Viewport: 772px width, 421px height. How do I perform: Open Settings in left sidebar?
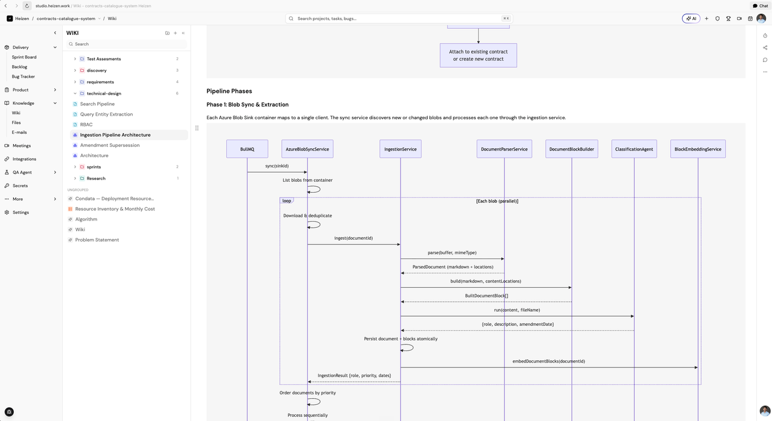[21, 213]
